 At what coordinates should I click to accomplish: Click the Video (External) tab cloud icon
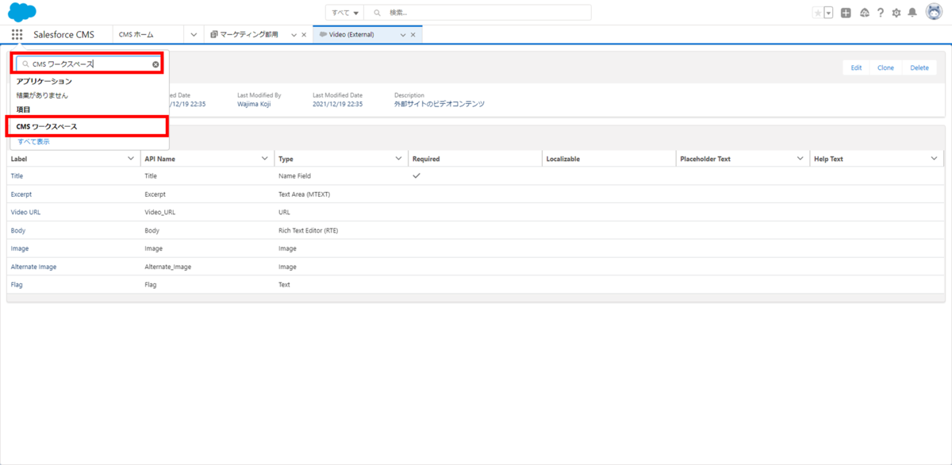pos(323,35)
